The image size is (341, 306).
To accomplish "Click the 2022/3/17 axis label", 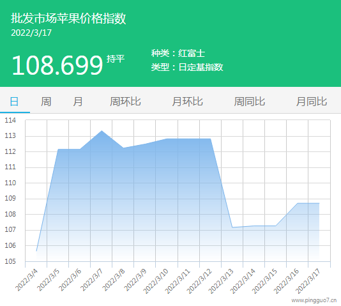I will [308, 280].
